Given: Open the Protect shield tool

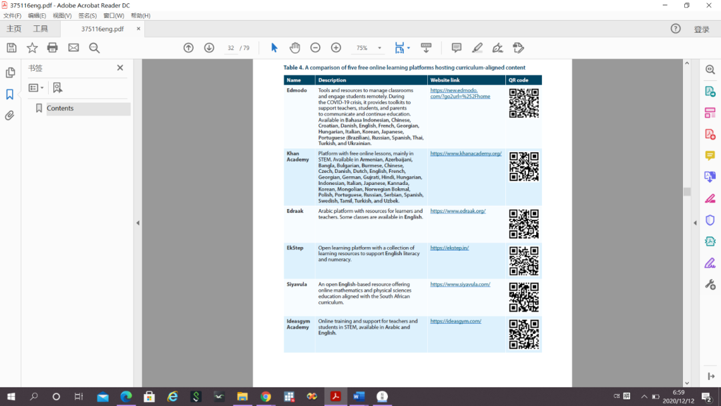Looking at the screenshot, I should [x=710, y=220].
